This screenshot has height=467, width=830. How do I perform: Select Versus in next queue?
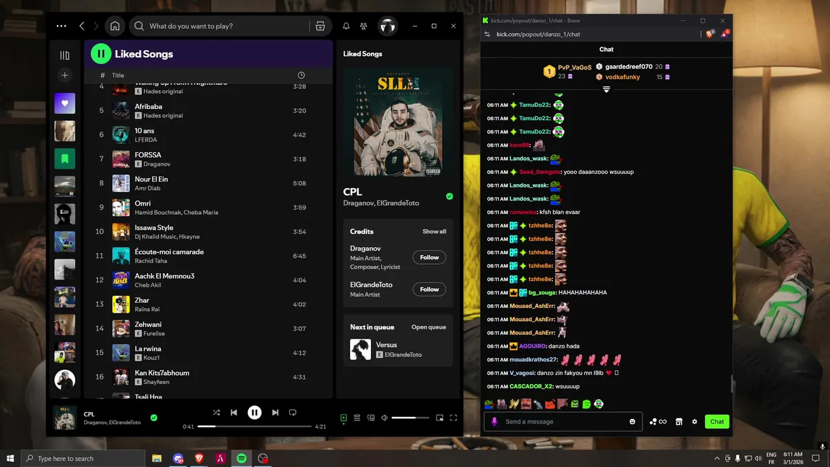pyautogui.click(x=397, y=350)
